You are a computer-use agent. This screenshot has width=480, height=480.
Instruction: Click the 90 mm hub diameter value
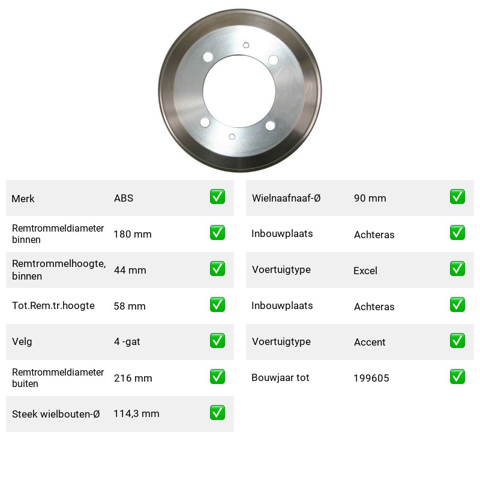click(370, 198)
